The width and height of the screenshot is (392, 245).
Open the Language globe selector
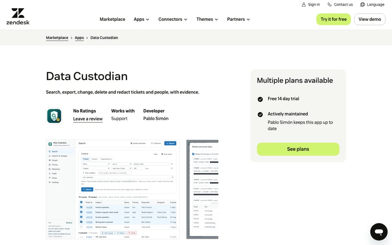pyautogui.click(x=372, y=4)
